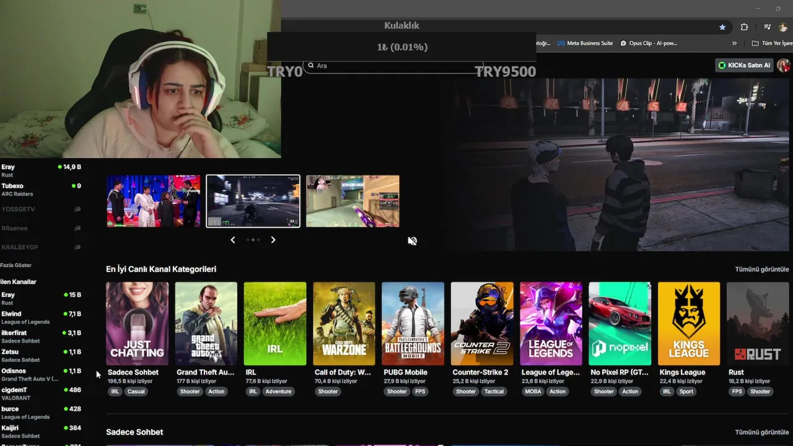Open the IRL category cover
The height and width of the screenshot is (446, 793).
click(275, 323)
